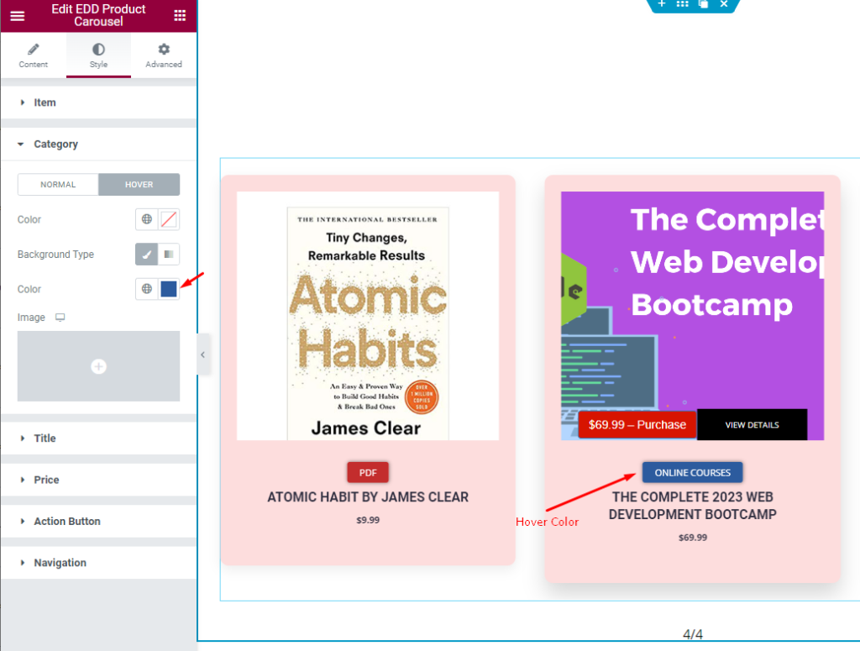Add a background image via plus area

click(99, 366)
